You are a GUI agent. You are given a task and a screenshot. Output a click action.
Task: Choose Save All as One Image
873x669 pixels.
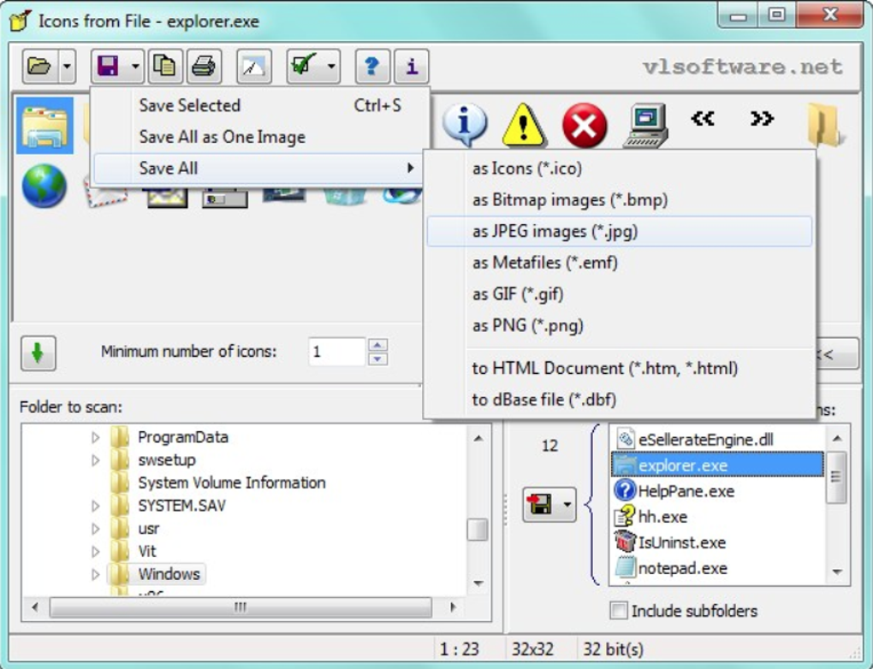tap(259, 136)
